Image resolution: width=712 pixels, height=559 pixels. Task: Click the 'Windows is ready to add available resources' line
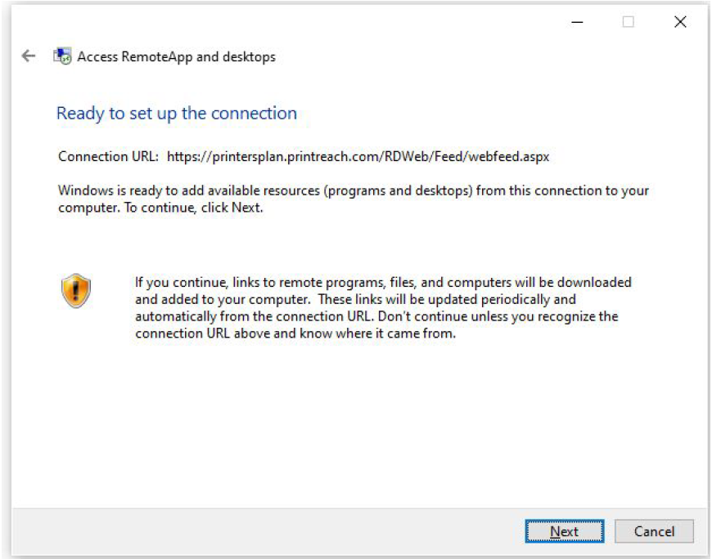[x=354, y=190]
